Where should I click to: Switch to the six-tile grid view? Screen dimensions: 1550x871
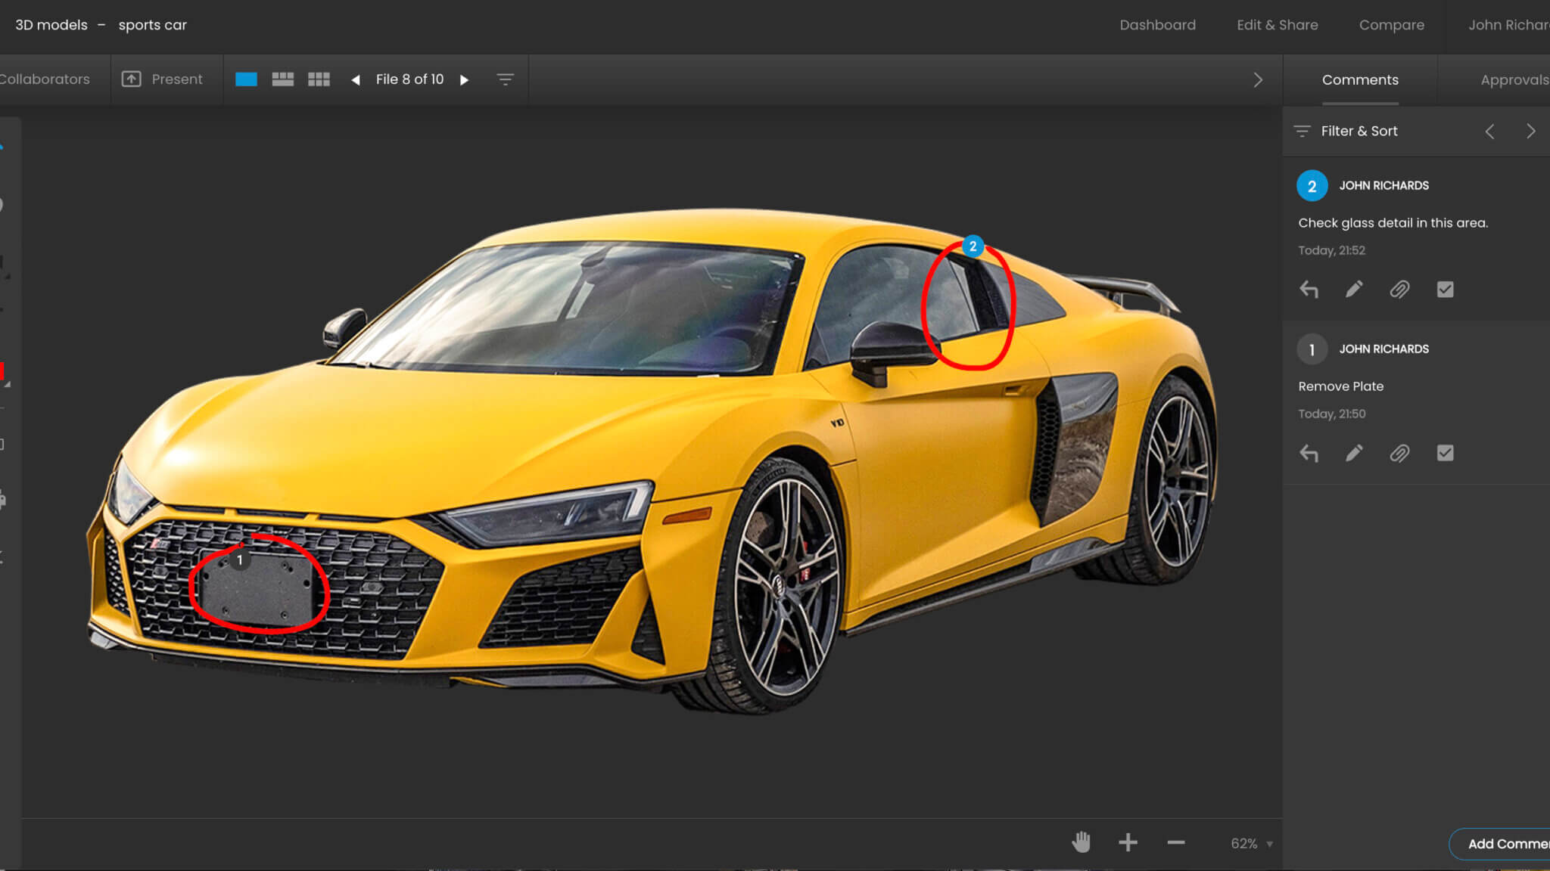[319, 79]
